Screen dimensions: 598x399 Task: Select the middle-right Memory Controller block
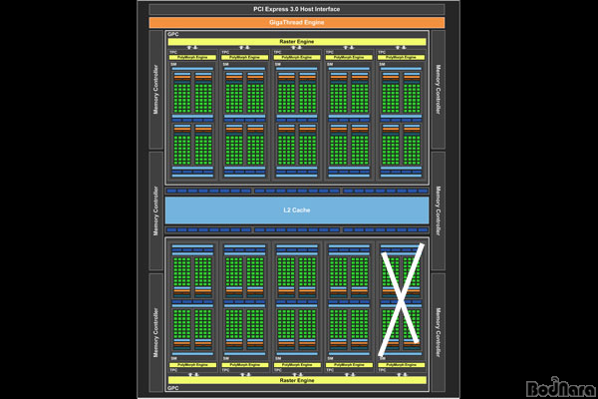click(438, 210)
